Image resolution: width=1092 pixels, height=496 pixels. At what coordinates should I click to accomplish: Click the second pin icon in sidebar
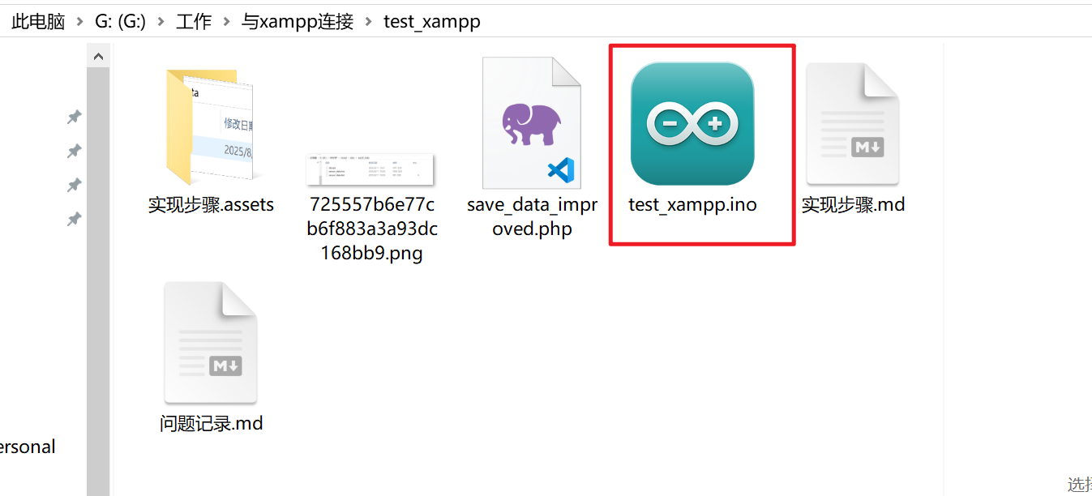coord(74,152)
